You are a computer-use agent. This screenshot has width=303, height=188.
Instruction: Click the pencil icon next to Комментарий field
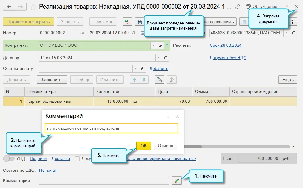177,181
